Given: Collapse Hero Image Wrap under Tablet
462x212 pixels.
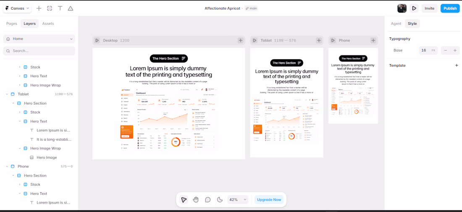Looking at the screenshot, I should 20,149.
